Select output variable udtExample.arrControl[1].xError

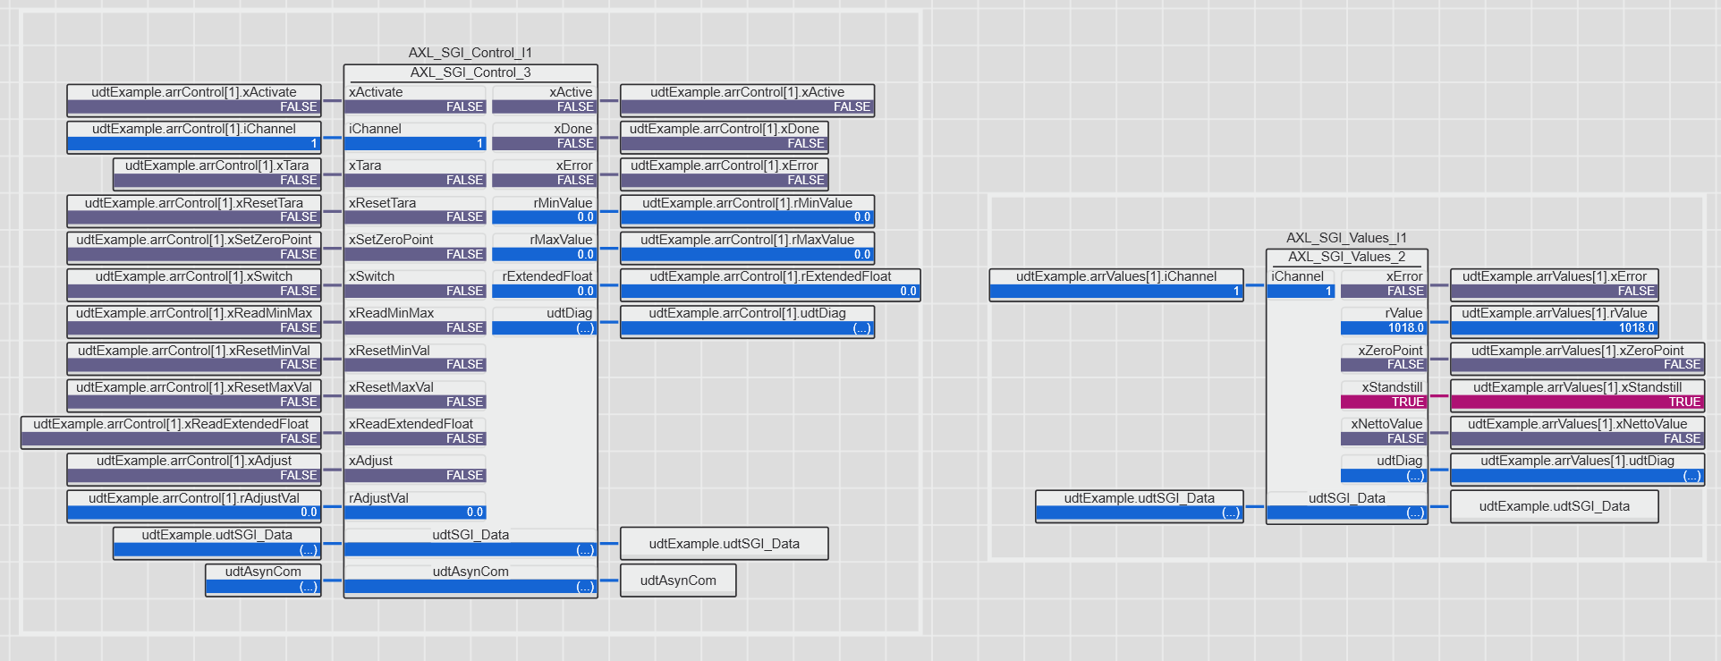[724, 174]
